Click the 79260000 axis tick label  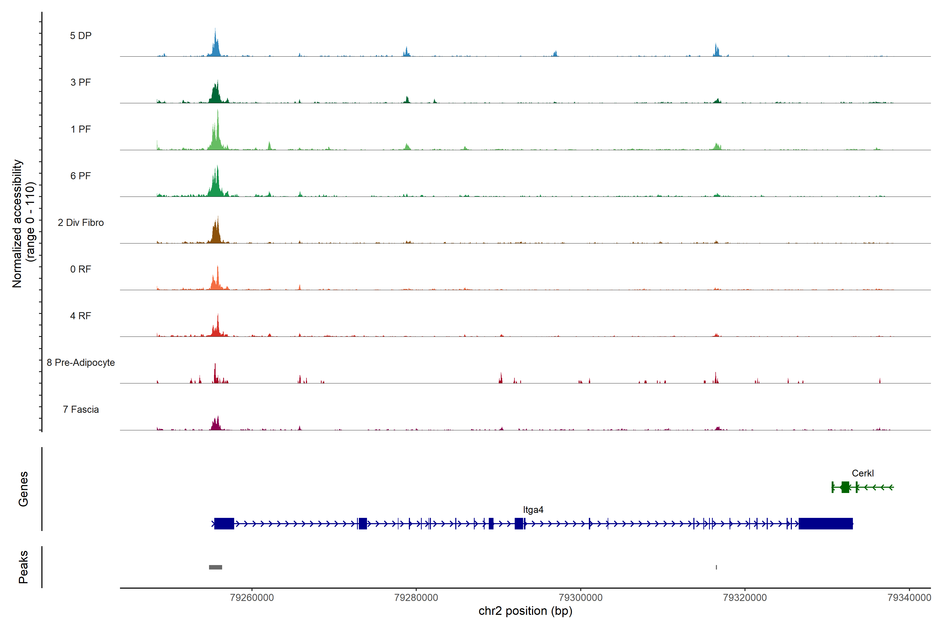pos(252,597)
